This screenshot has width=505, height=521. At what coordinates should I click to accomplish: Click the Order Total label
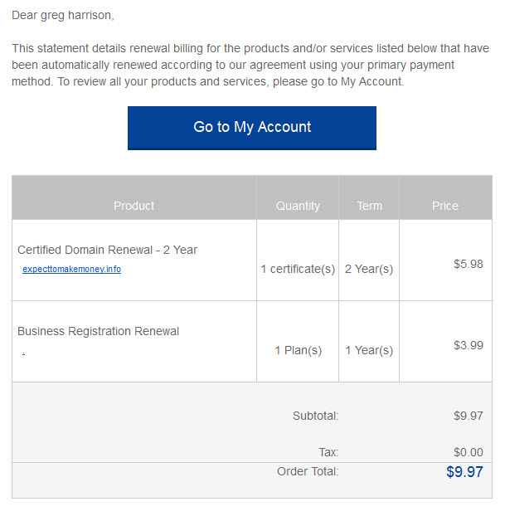coord(308,471)
